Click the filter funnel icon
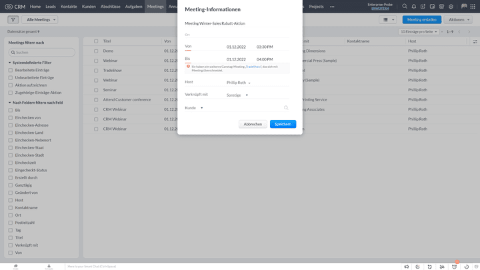This screenshot has width=480, height=270. (x=13, y=20)
